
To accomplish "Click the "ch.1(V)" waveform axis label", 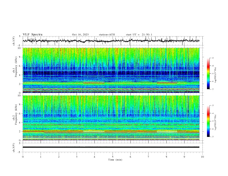I will (x=14, y=41).
